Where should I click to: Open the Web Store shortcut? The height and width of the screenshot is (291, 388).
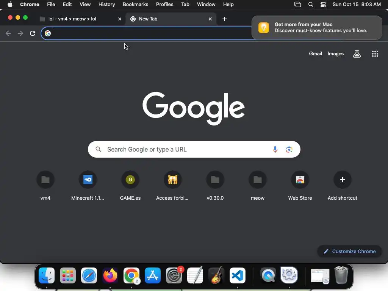coord(300,186)
